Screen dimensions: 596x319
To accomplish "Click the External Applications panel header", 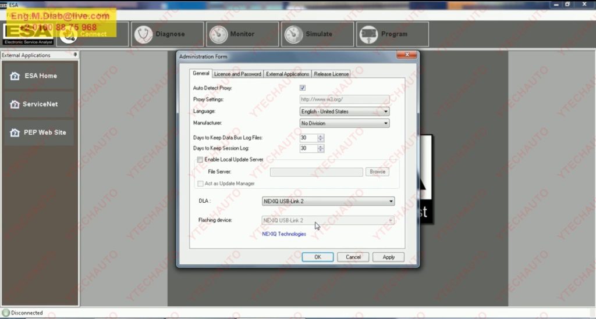I will coord(40,55).
